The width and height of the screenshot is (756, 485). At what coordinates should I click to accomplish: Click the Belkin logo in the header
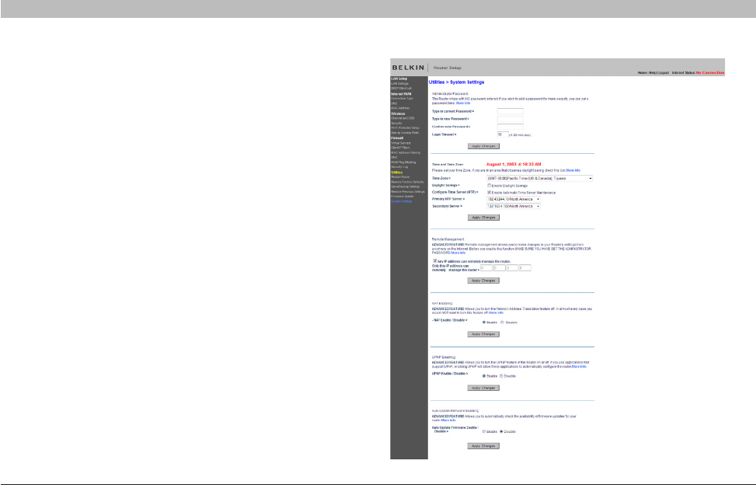409,67
